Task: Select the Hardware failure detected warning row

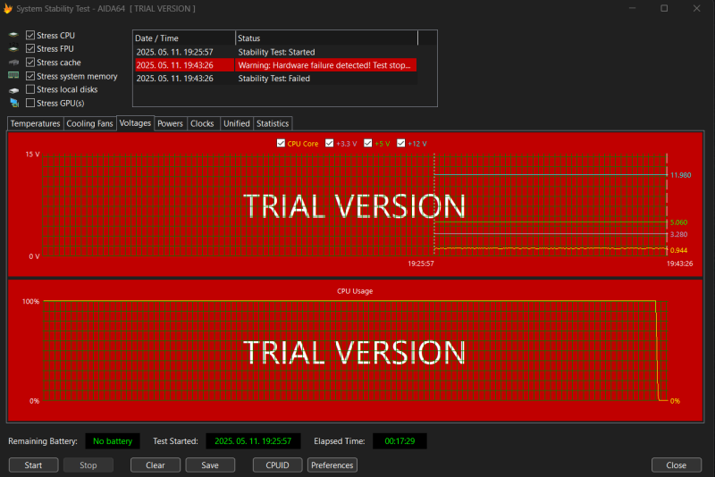Action: (276, 65)
